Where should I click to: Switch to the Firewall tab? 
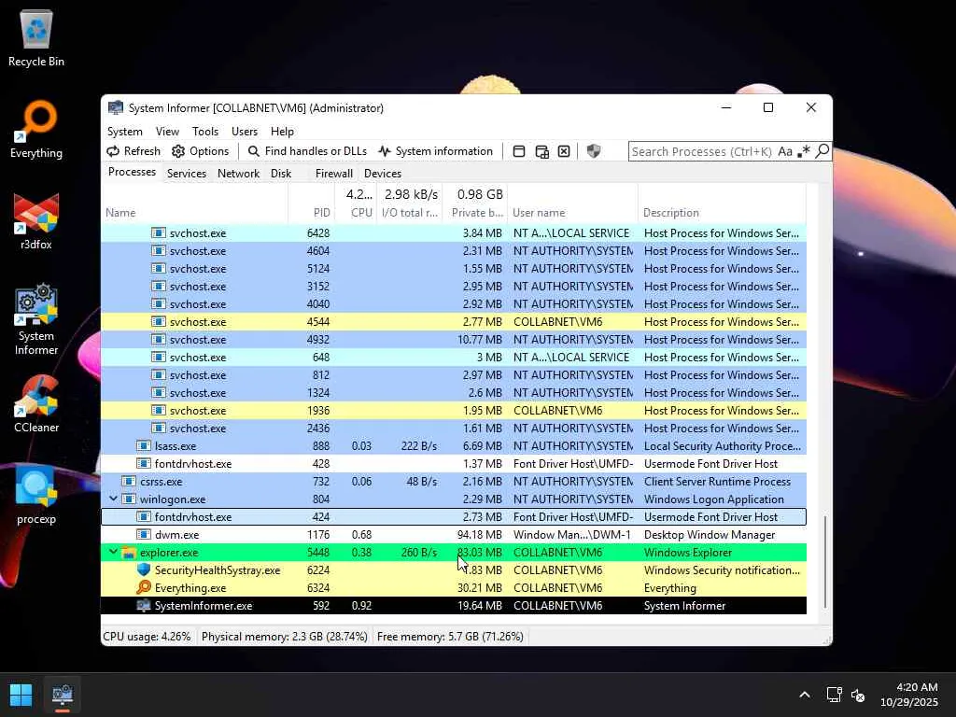coord(333,173)
